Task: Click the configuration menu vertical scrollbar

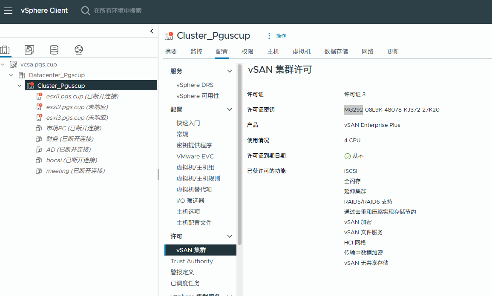Action: 240,154
